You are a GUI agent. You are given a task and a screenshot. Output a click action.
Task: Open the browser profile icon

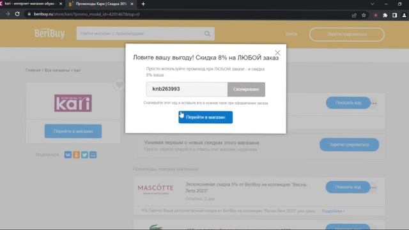pos(404,15)
